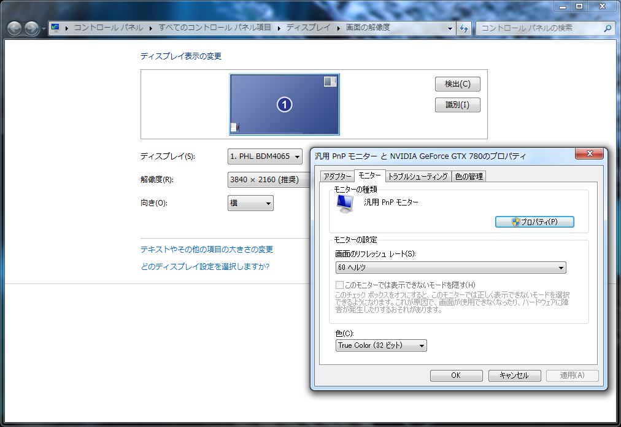Viewport: 621px width, 427px height.
Task: Go back with the Back arrow button
Action: pos(14,28)
